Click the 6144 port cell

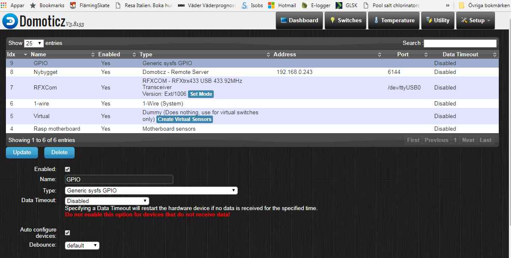coord(394,72)
